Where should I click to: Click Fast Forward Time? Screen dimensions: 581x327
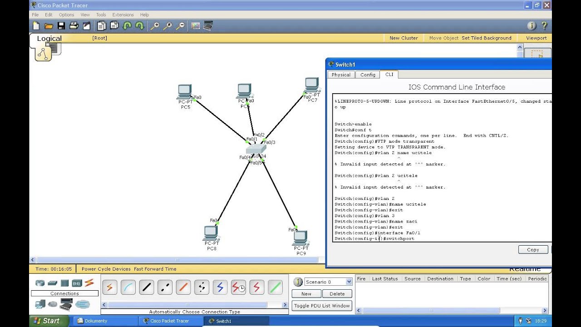[x=155, y=269]
